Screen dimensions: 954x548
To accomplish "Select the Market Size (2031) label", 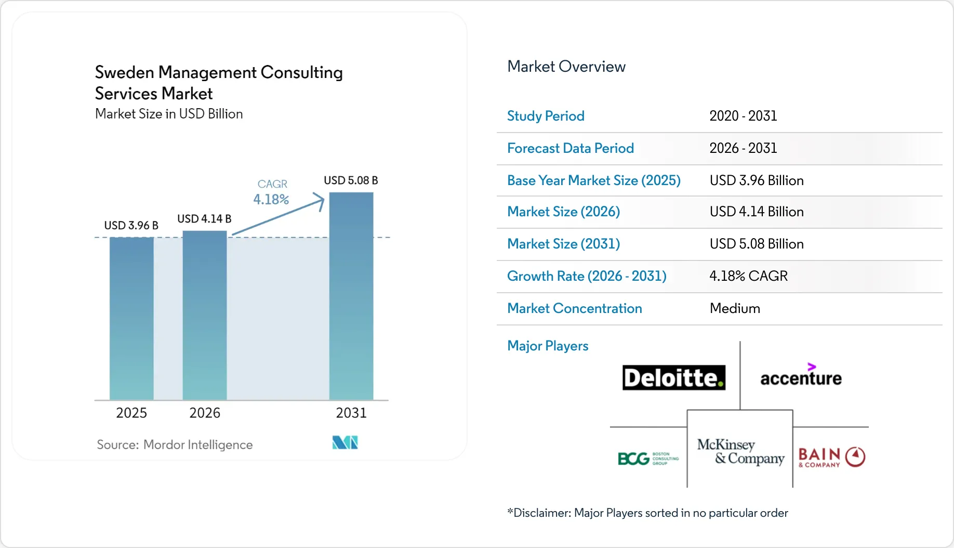I will tap(564, 244).
